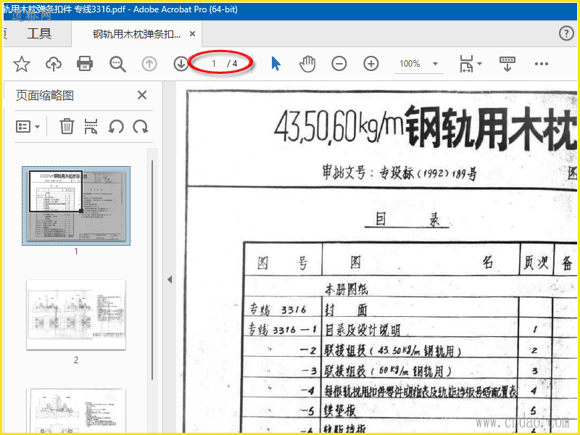Zoom in with plus icon

point(371,64)
